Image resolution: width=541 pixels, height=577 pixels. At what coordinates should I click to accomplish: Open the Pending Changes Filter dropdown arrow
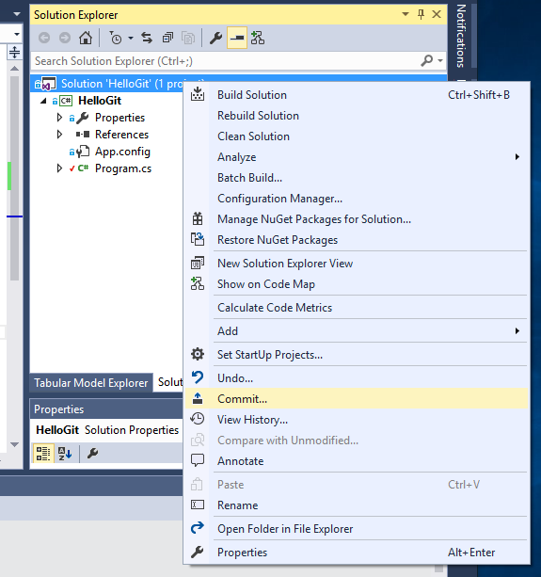pos(131,38)
